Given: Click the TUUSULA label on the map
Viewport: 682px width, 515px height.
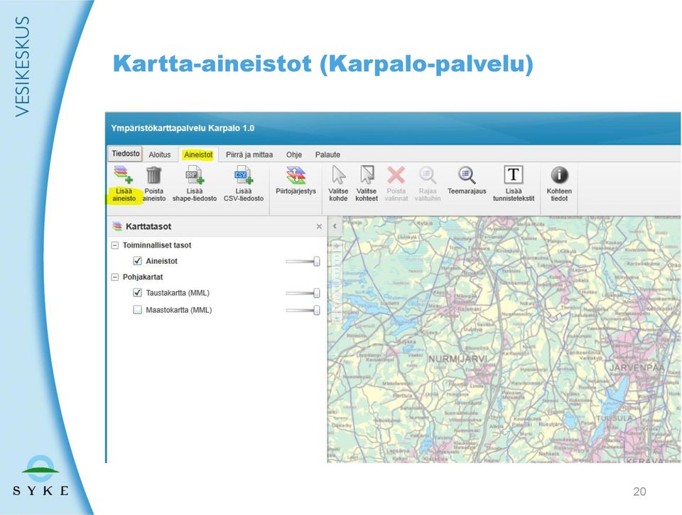Looking at the screenshot, I should pyautogui.click(x=614, y=418).
